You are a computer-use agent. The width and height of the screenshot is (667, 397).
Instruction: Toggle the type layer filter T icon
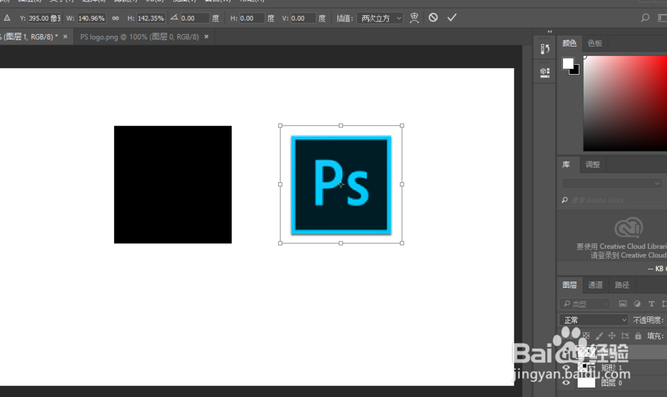(651, 304)
